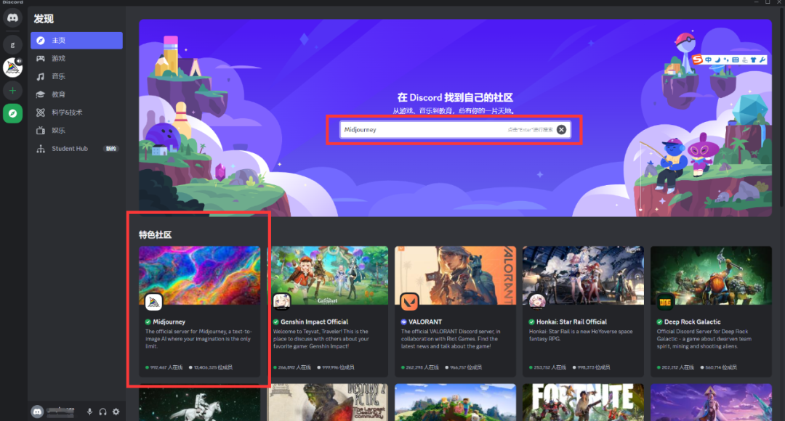Select 主页 in the discovery sidebar
This screenshot has height=421, width=785.
[76, 41]
